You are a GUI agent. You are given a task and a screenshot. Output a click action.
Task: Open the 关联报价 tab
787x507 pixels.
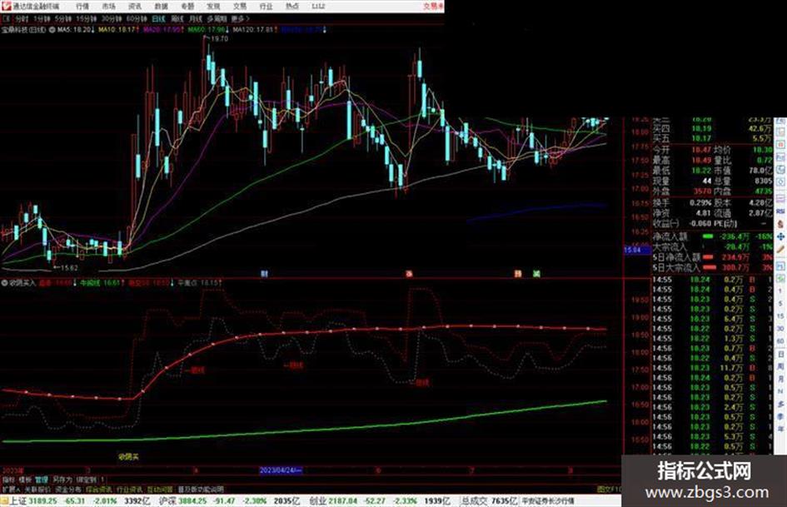[37, 489]
